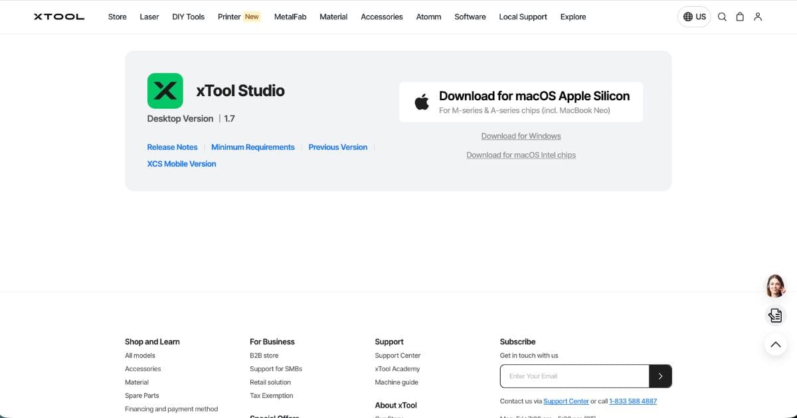Click Desktop Version 1.7 label
Viewport: 797px width, 418px height.
pyautogui.click(x=191, y=119)
